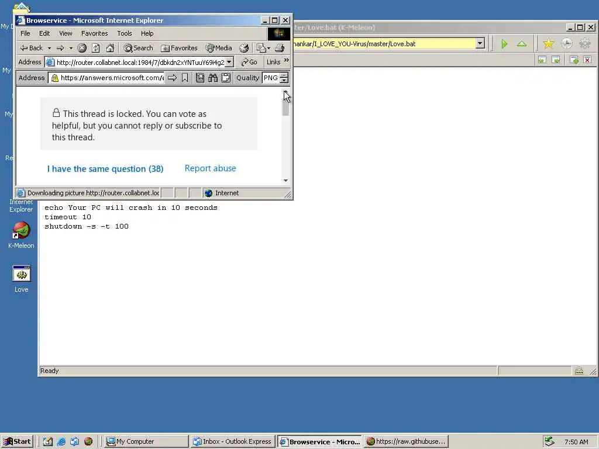Close the current tab in K-Meleon
599x449 pixels.
587,60
